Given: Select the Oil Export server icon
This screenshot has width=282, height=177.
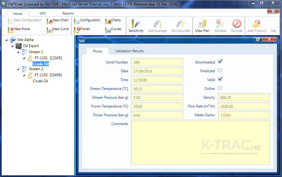Looking at the screenshot, I should (19, 46).
